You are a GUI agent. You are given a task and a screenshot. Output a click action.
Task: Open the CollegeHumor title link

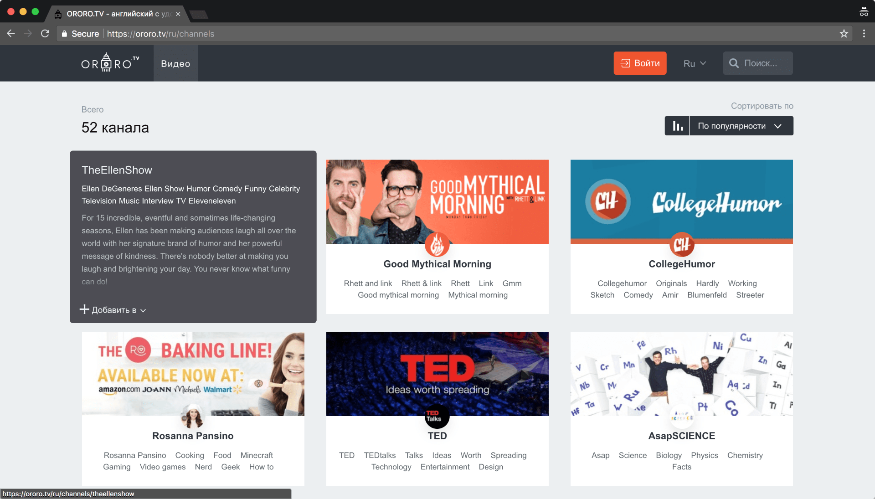click(681, 264)
